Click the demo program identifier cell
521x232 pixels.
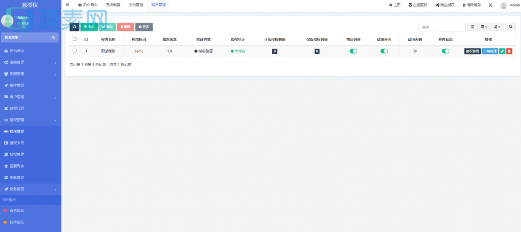[139, 51]
